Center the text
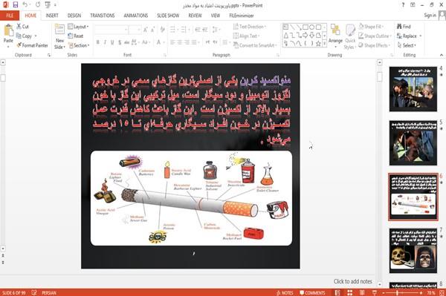 click(x=179, y=42)
